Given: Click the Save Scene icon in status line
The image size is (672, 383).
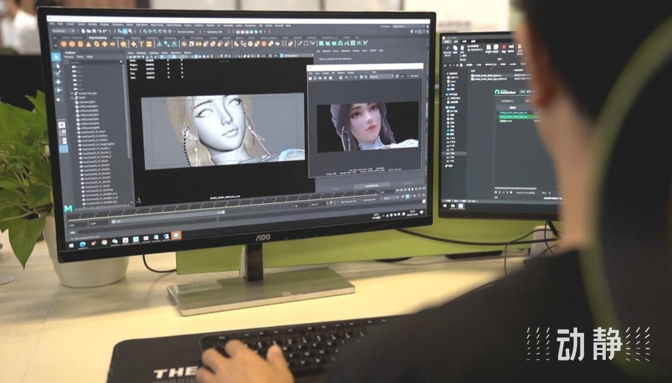Looking at the screenshot, I should [95, 31].
